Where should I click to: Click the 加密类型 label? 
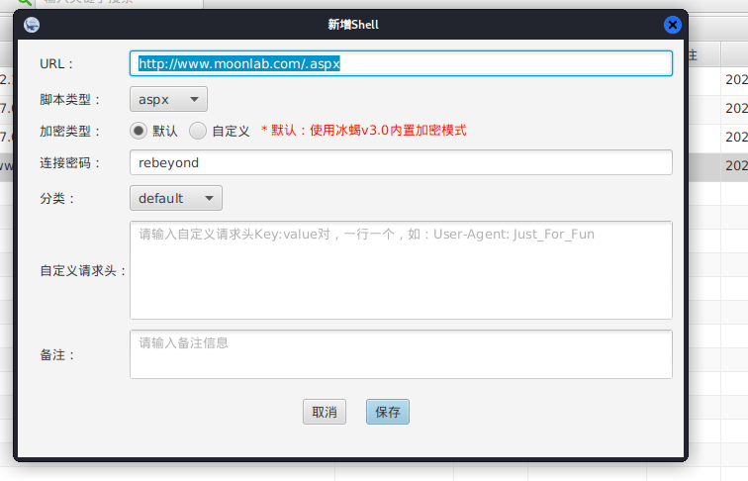tap(70, 132)
